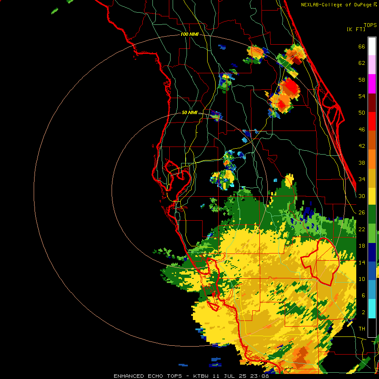This screenshot has height=379, width=379.
Task: Click the NEXLAB-College of DuPage credit text
Action: click(339, 5)
